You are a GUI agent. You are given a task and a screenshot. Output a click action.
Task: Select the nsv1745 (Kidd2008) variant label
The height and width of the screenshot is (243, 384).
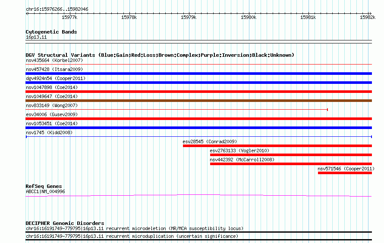pos(49,132)
